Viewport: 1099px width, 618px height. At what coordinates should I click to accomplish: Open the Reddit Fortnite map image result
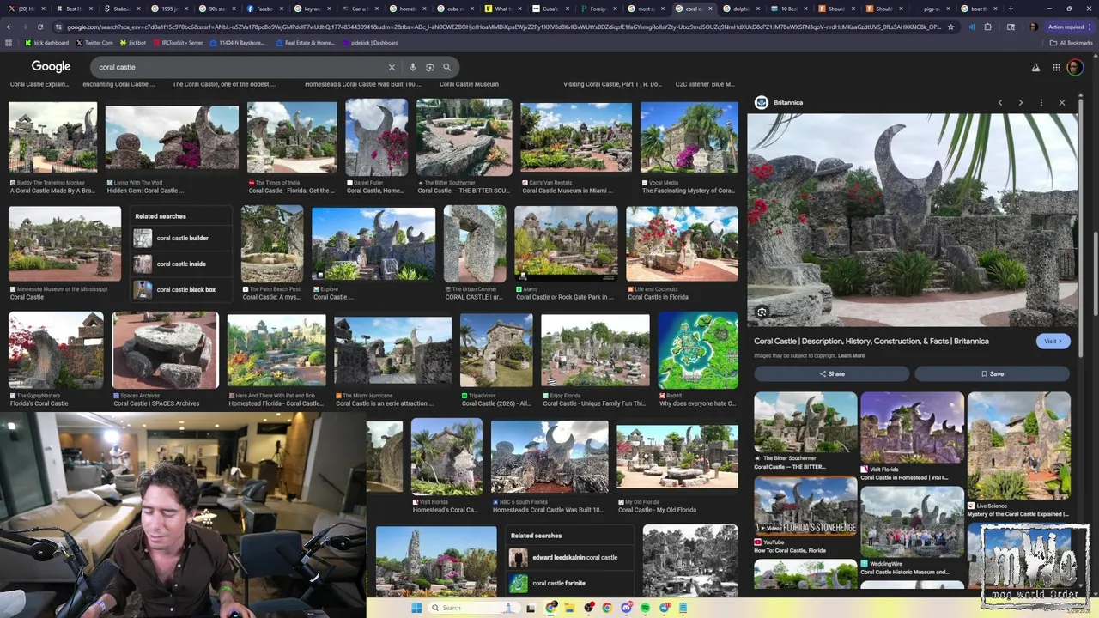[x=698, y=351]
